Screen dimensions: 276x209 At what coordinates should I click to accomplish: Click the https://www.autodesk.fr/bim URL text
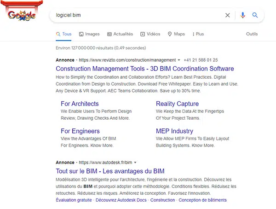[x=105, y=163]
